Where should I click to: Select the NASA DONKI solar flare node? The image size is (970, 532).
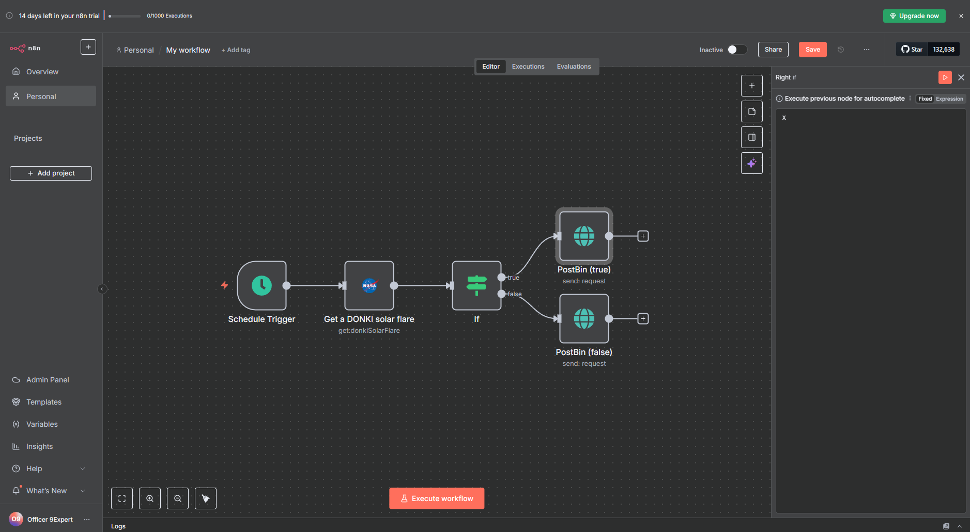tap(369, 285)
